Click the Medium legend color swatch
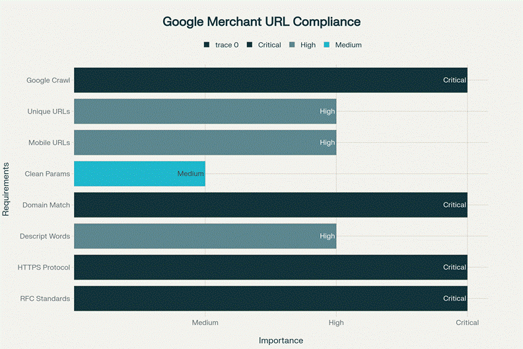This screenshot has height=349, width=523. (326, 45)
